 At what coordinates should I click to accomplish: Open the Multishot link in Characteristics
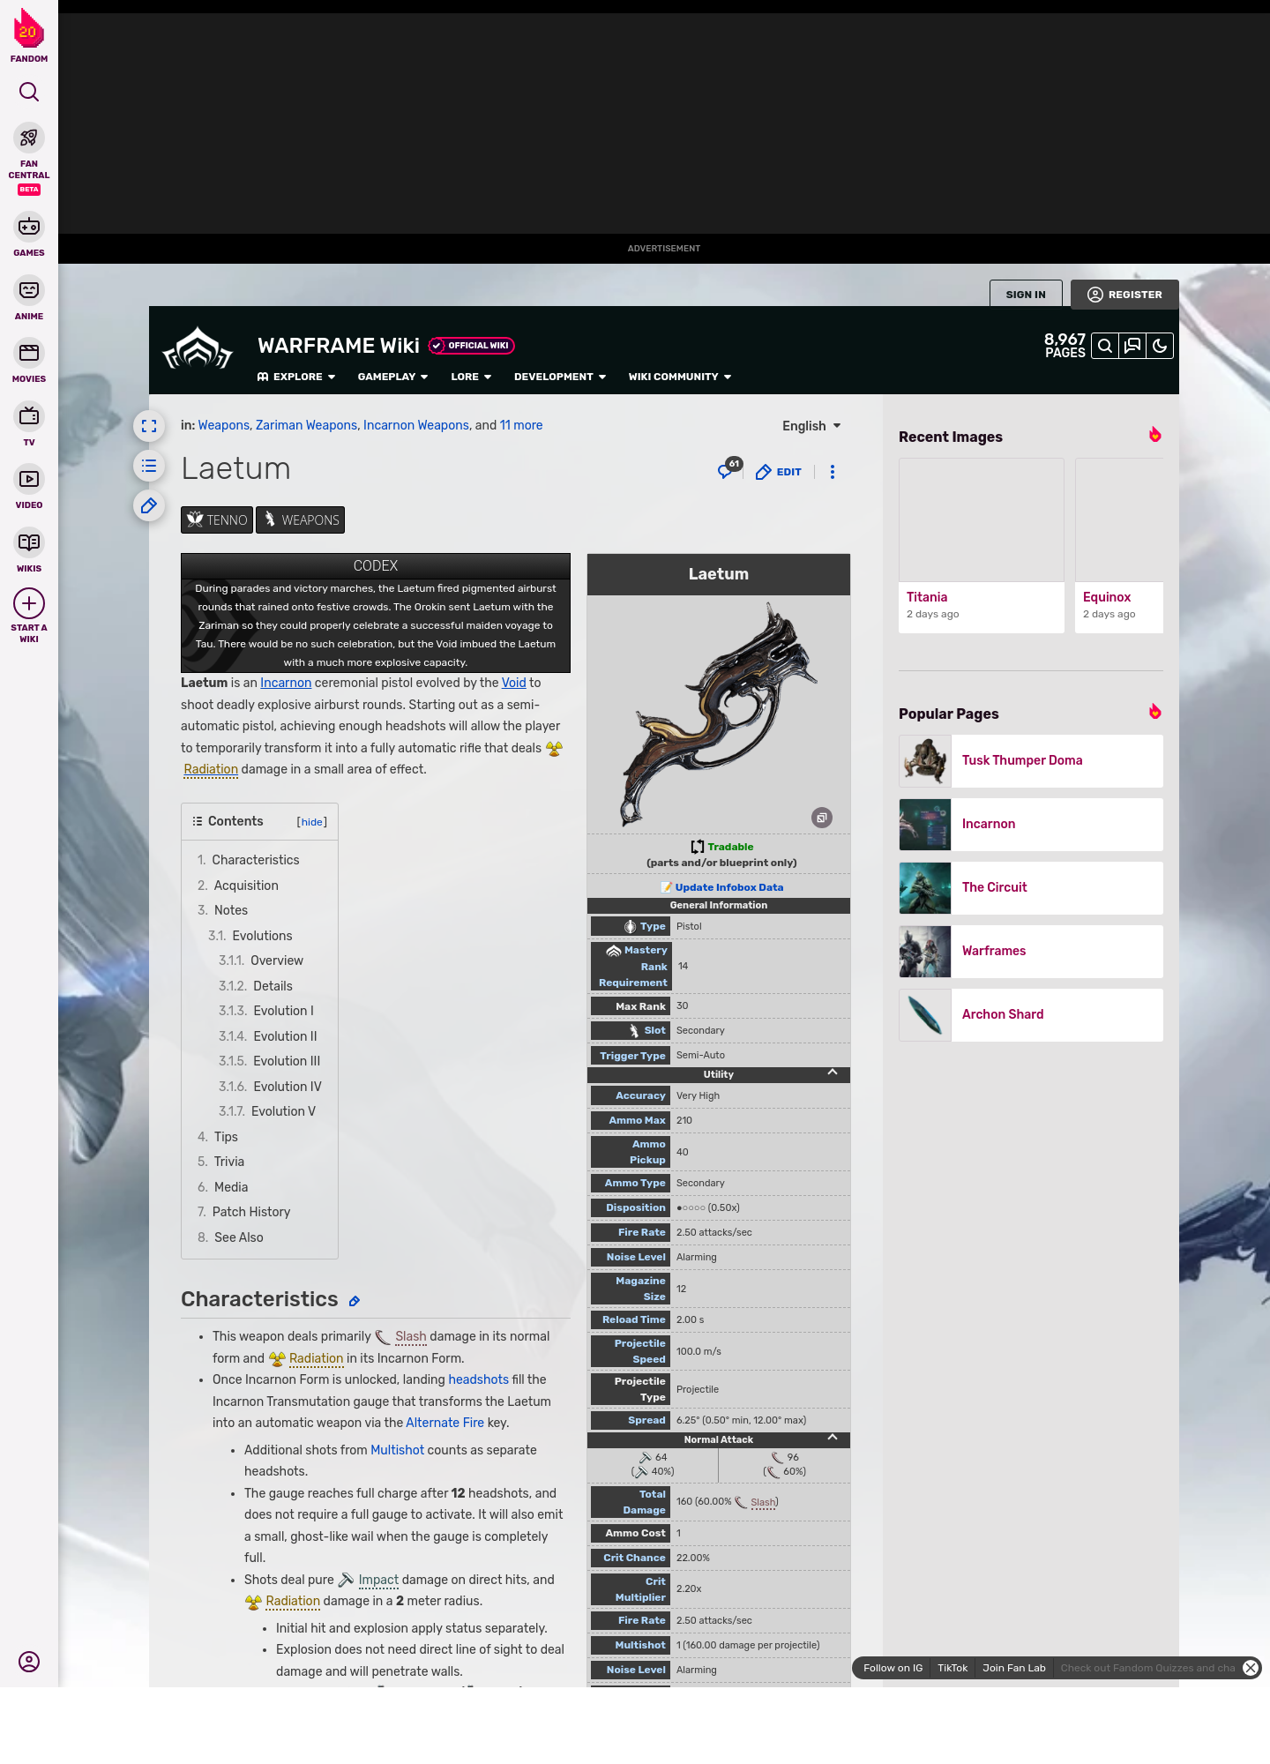pyautogui.click(x=397, y=1450)
